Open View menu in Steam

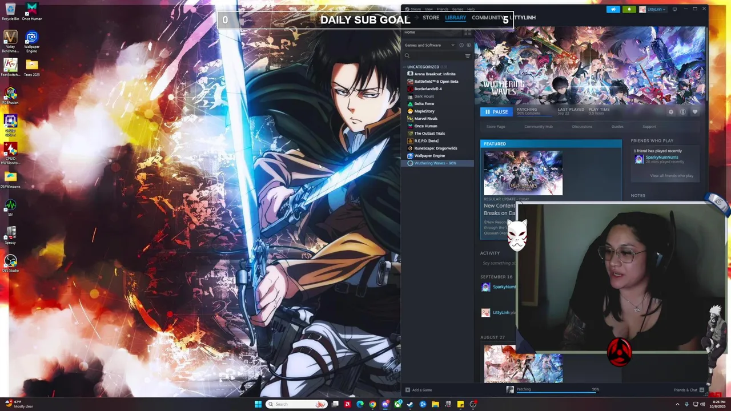coord(428,9)
